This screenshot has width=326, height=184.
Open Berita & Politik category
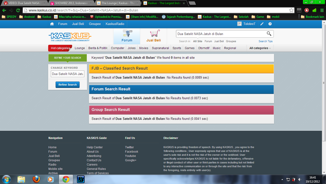click(x=98, y=48)
